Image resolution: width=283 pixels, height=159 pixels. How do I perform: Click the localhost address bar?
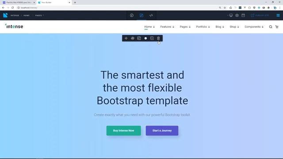[117, 8]
